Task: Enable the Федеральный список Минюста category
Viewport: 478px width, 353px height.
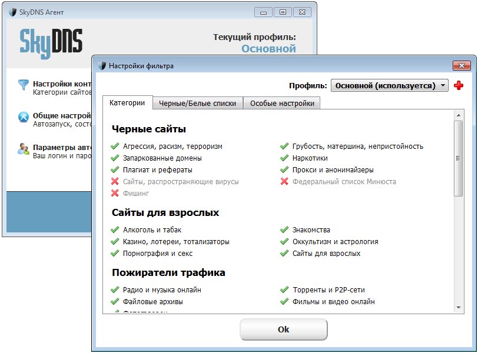Action: [x=284, y=182]
